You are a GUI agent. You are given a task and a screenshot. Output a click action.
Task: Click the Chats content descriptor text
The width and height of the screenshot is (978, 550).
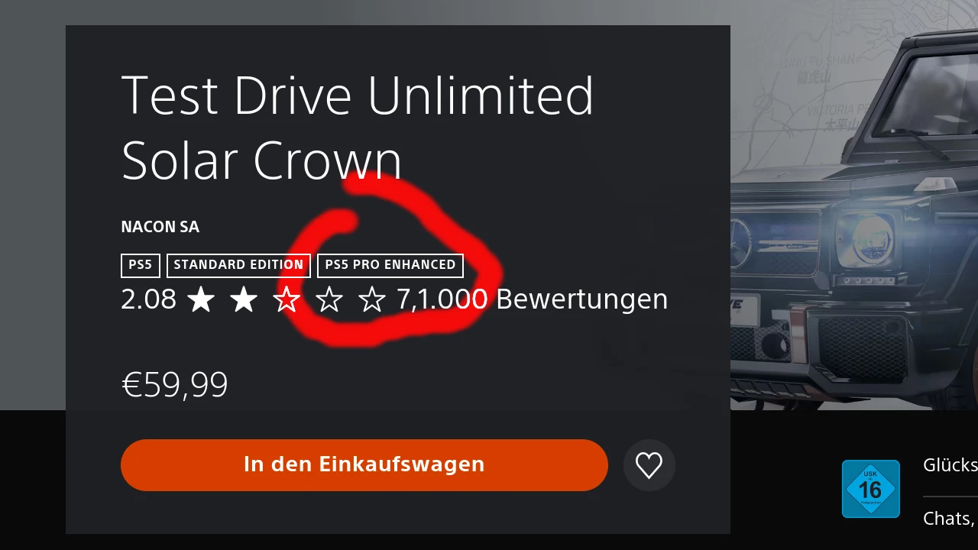(x=950, y=519)
